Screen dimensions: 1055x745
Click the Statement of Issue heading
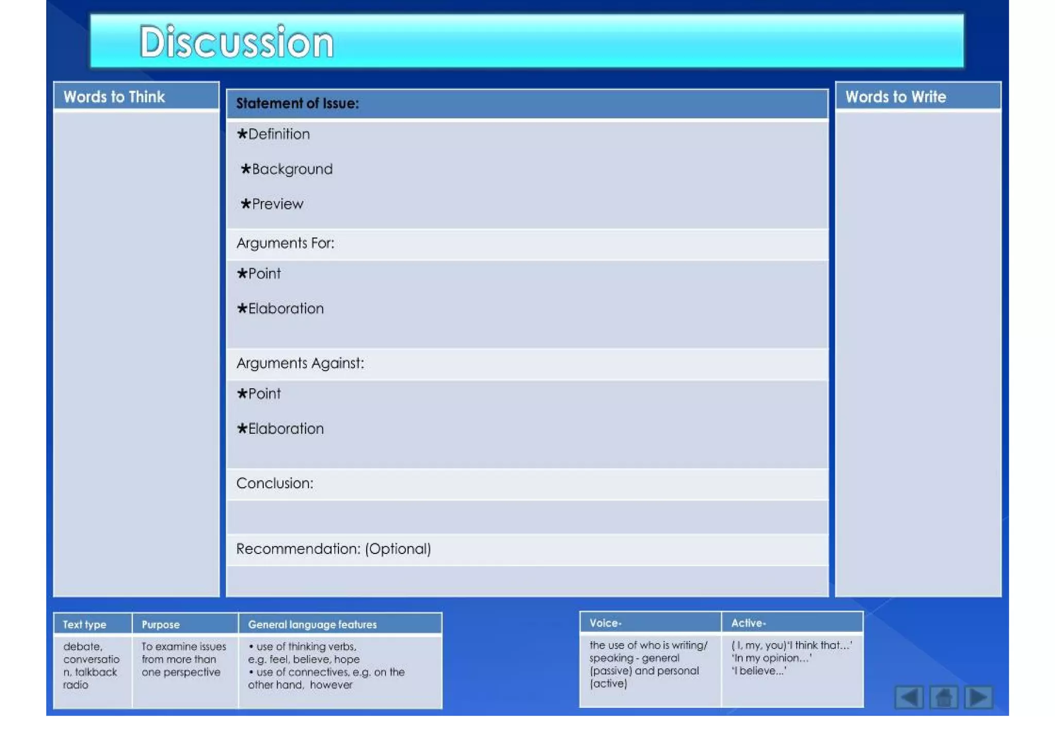tap(297, 103)
